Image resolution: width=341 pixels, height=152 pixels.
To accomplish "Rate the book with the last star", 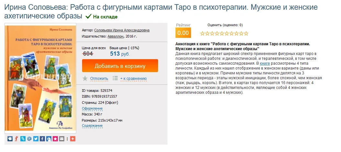I will (x=246, y=33).
